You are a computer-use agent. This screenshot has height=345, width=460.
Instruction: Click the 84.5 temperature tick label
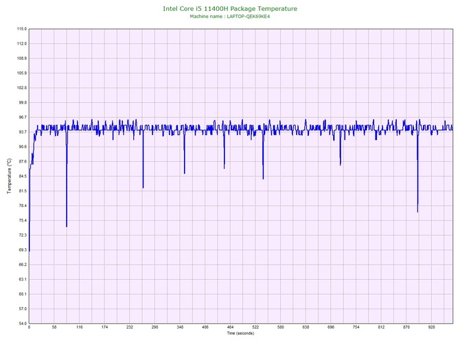pyautogui.click(x=22, y=176)
